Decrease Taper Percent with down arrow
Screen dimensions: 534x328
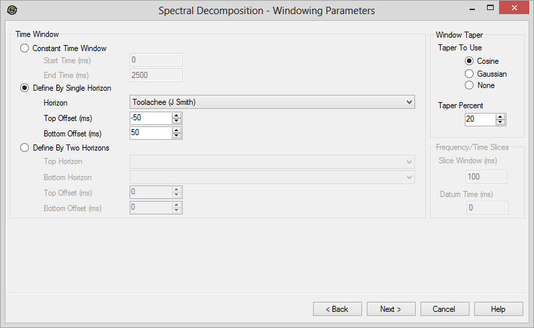tap(500, 122)
